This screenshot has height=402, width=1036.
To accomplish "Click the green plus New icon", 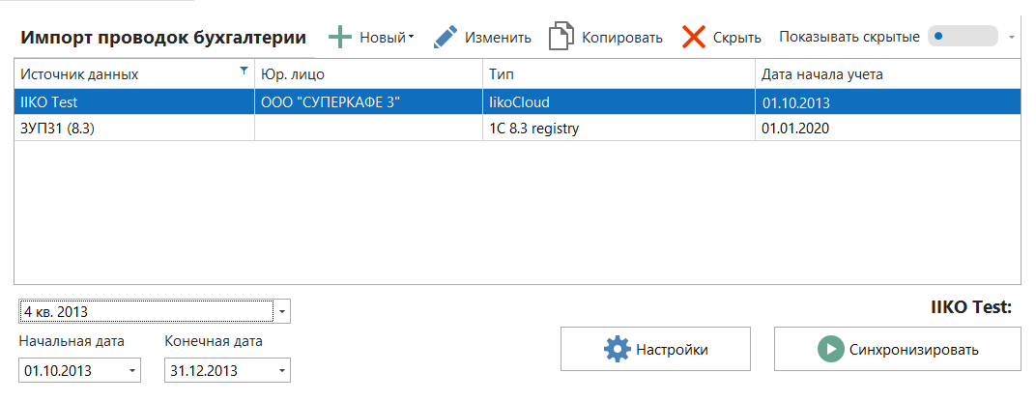I will (x=340, y=38).
